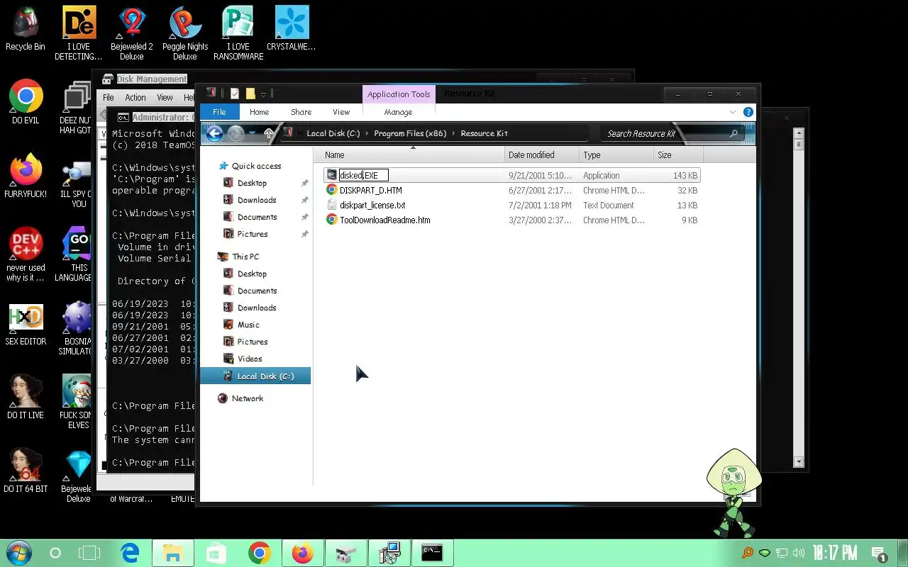Open the Recycle Bin desktop icon
Image resolution: width=908 pixels, height=567 pixels.
tap(25, 30)
